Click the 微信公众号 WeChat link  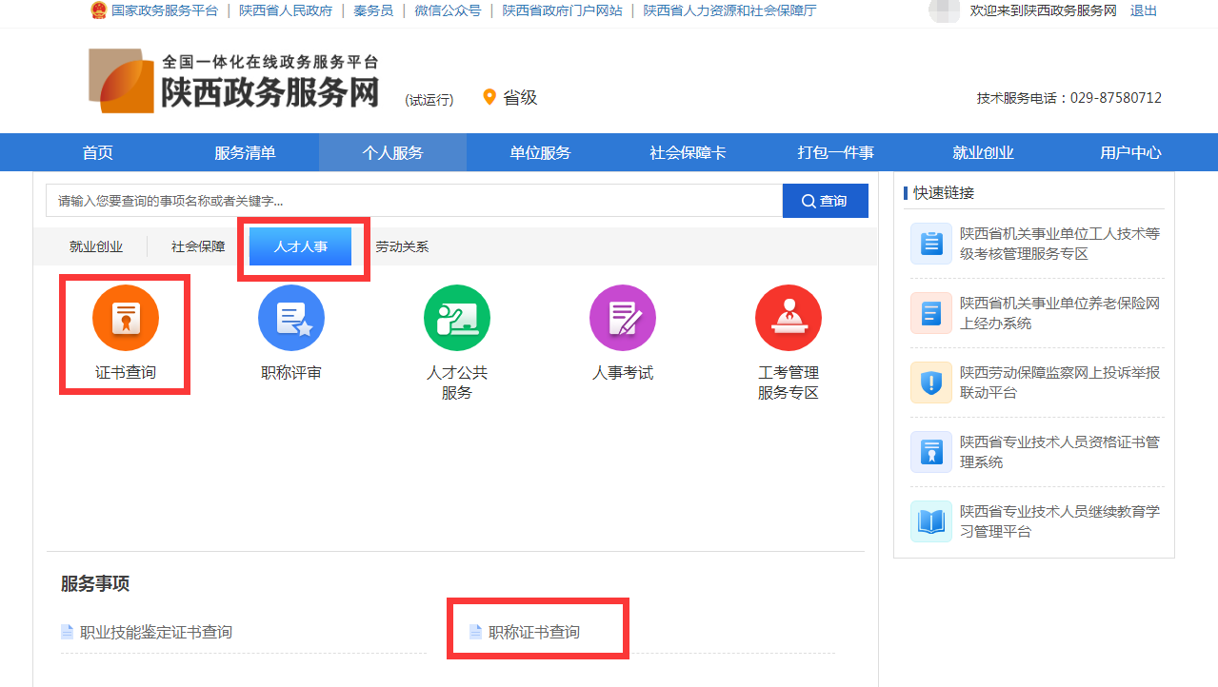[447, 12]
